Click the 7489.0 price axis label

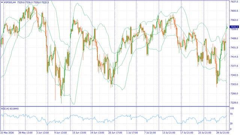[x=234, y=38]
